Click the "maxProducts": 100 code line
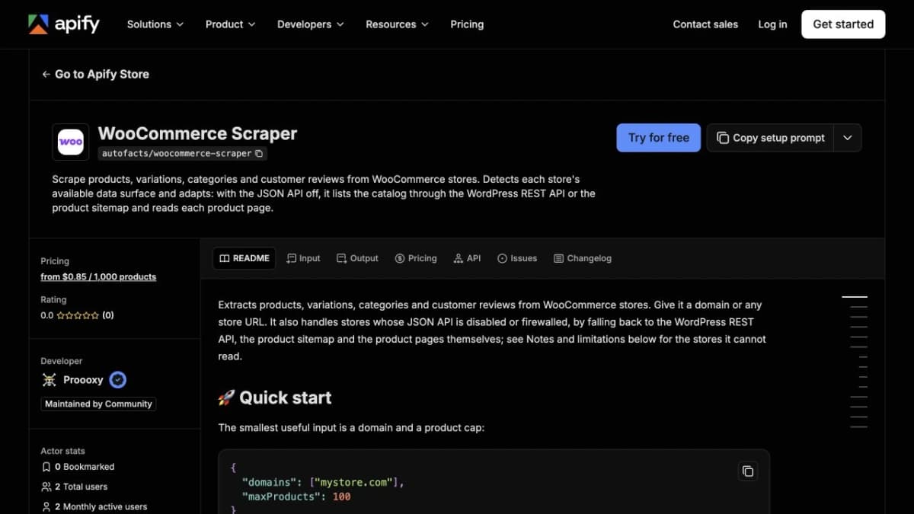Viewport: 914px width, 514px height. 296,496
